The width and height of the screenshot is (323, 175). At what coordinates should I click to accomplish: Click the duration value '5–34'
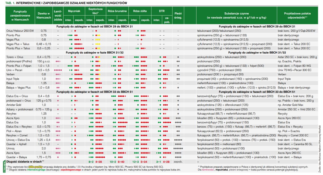144,162
